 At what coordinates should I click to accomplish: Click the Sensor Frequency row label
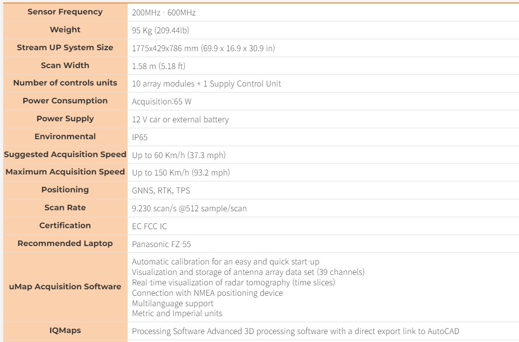[65, 12]
